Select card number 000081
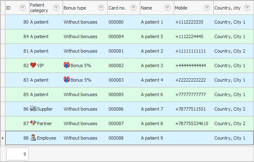 point(116,51)
